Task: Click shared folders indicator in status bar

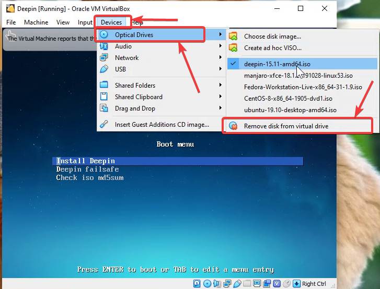Action: tap(247, 284)
